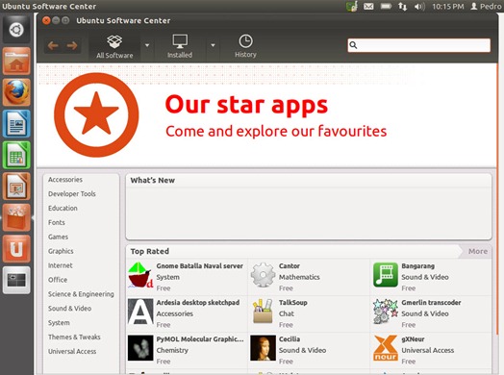Open Gnome Batalla Naval server boat icon

pyautogui.click(x=140, y=275)
